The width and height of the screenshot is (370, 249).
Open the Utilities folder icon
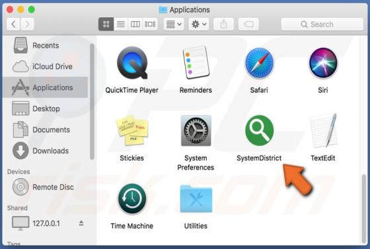point(196,199)
